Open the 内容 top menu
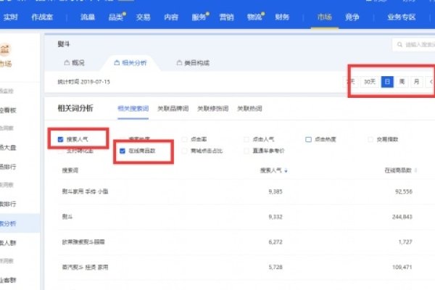Image resolution: width=435 pixels, height=290 pixels. click(x=171, y=17)
